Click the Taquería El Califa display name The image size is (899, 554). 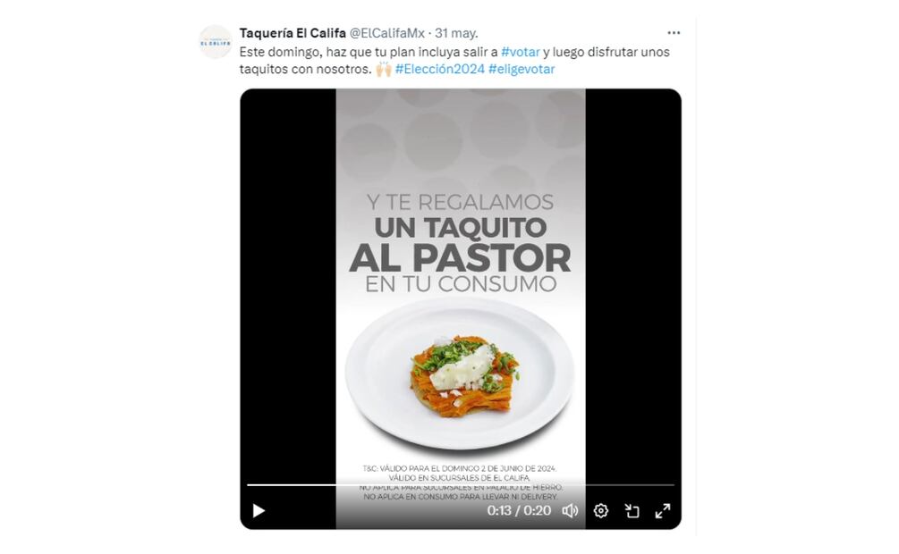tap(293, 33)
